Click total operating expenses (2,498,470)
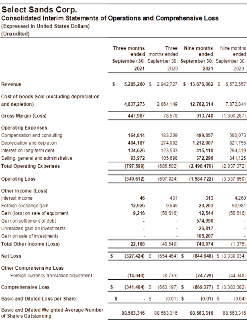Screen dimensions: 247x322 (201, 166)
